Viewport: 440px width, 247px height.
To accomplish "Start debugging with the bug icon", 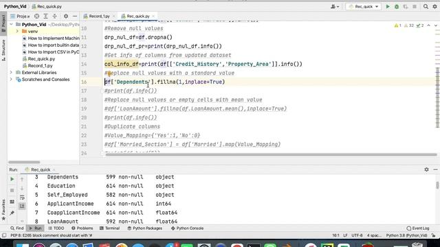I will pos(397,6).
